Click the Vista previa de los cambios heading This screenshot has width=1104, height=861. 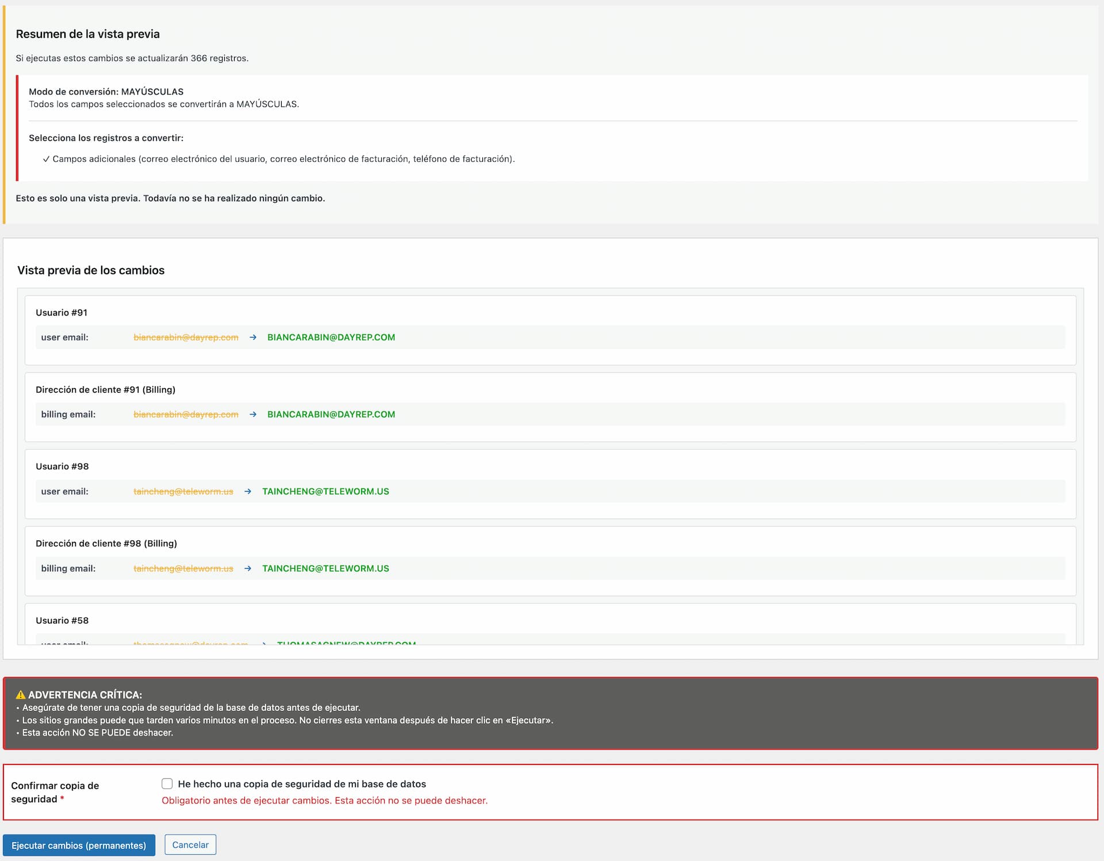pos(91,270)
